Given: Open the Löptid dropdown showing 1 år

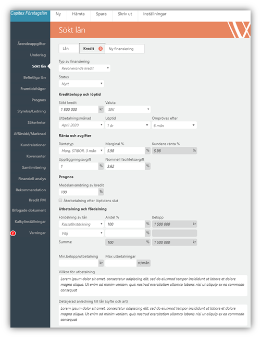Looking at the screenshot, I should (x=128, y=125).
